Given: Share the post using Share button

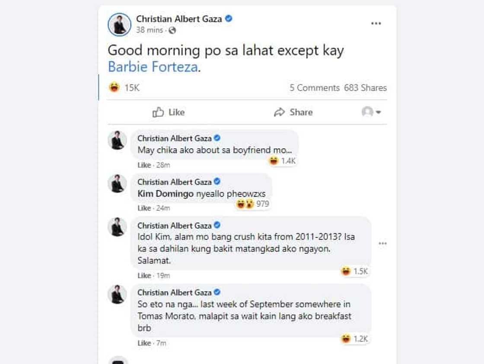Looking at the screenshot, I should [293, 112].
